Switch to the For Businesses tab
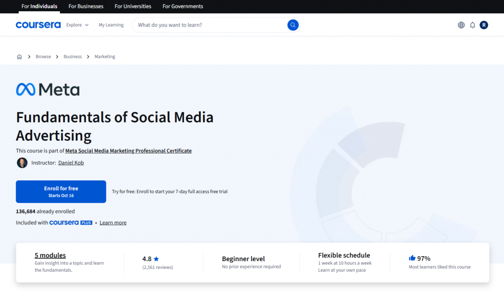This screenshot has width=504, height=296. tap(86, 6)
